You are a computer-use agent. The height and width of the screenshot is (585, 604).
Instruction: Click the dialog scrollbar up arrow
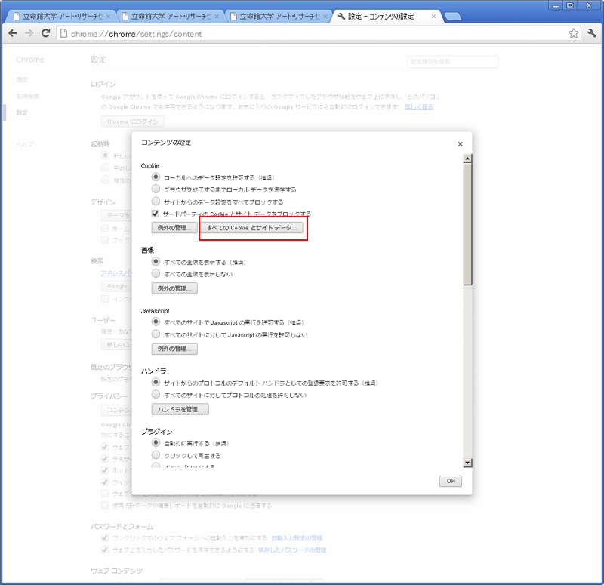point(467,159)
